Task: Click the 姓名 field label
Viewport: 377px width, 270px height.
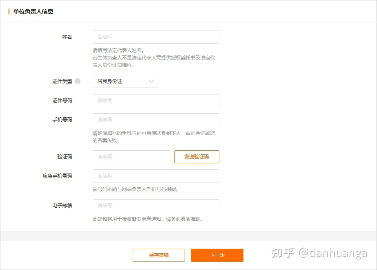Action: (x=67, y=37)
